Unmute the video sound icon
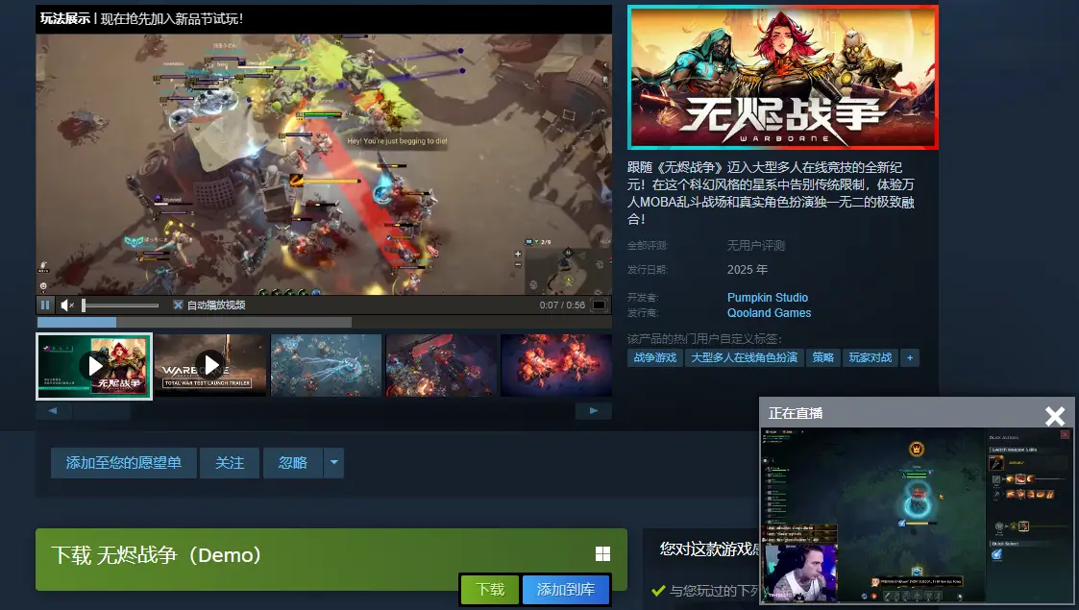 66,305
